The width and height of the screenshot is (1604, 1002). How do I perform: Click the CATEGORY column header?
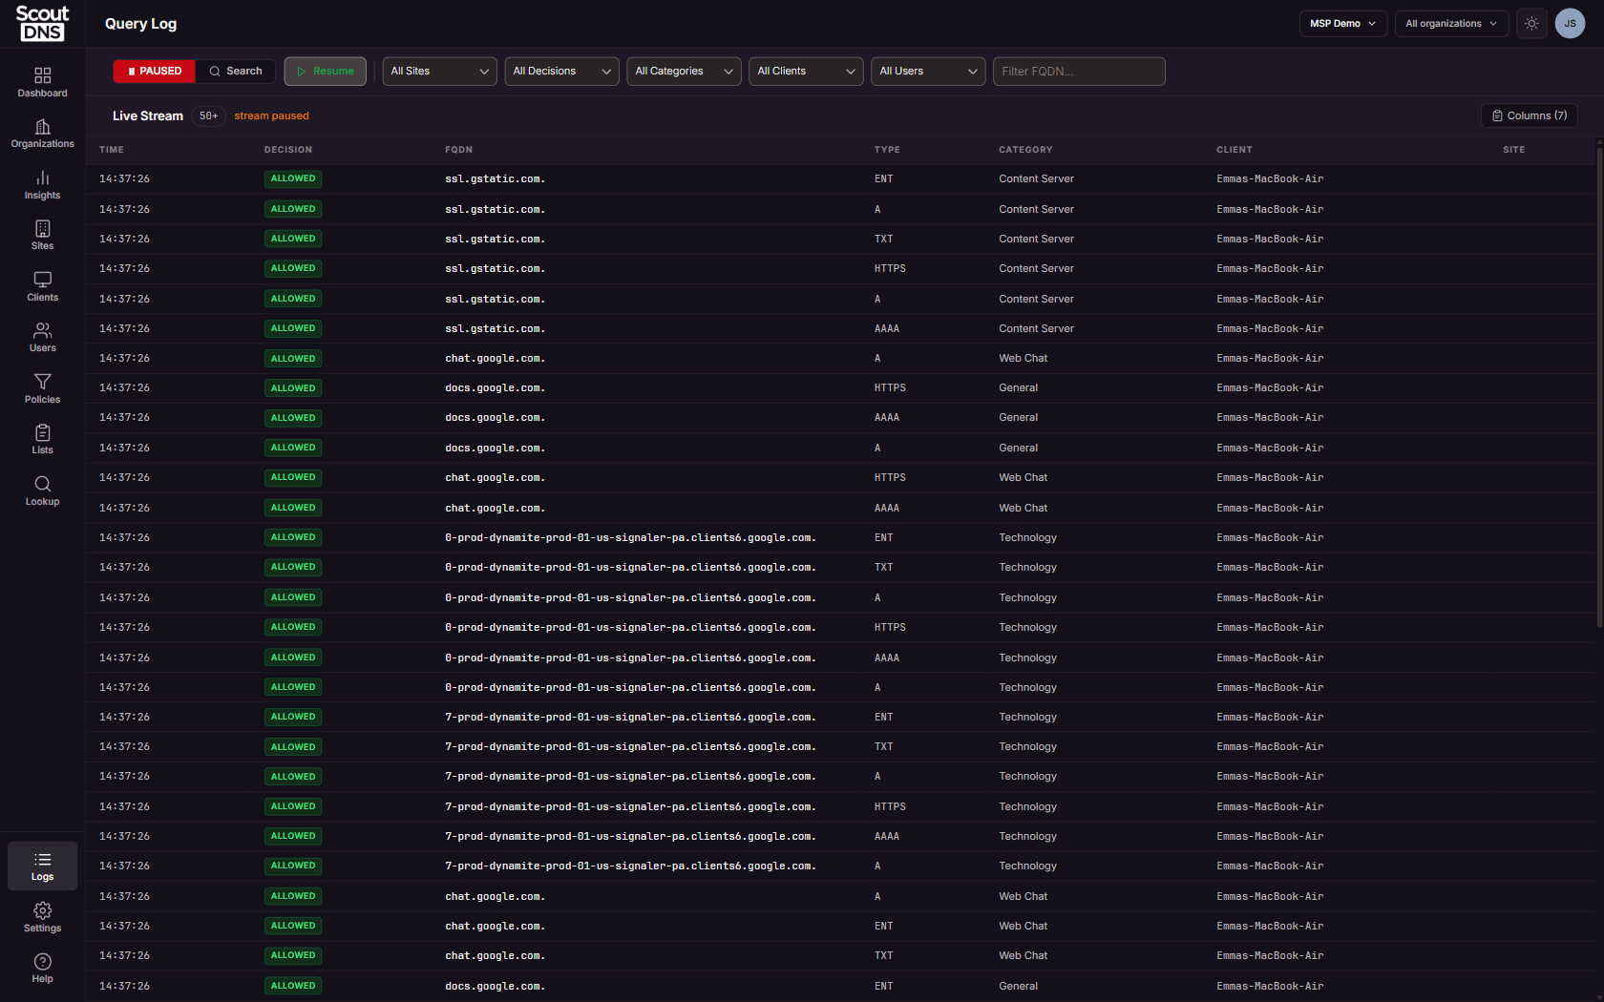1025,150
